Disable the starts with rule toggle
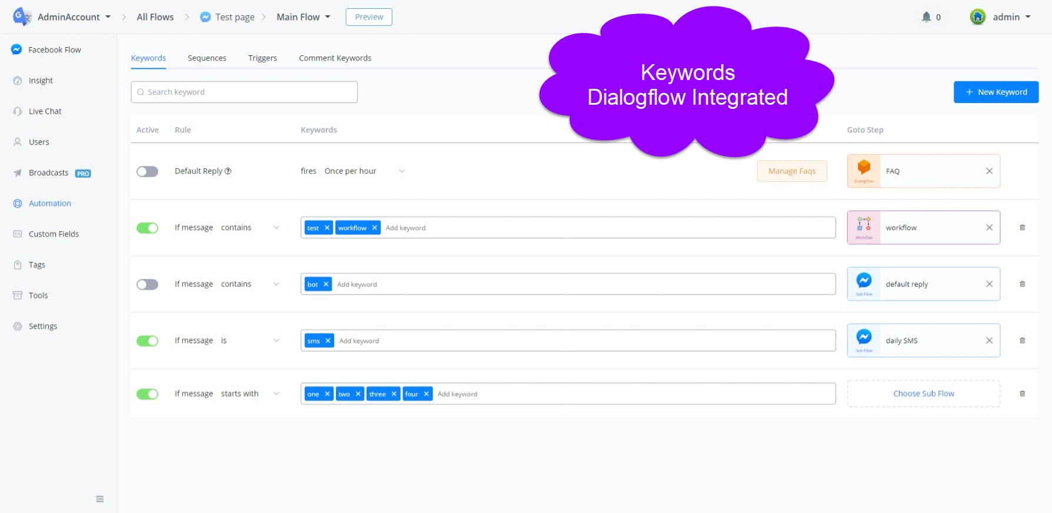 (147, 394)
